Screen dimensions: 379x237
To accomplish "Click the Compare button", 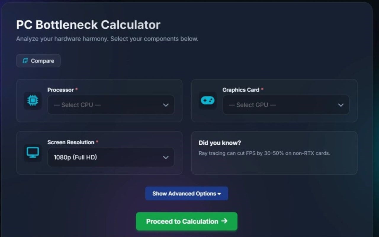I will coord(38,61).
